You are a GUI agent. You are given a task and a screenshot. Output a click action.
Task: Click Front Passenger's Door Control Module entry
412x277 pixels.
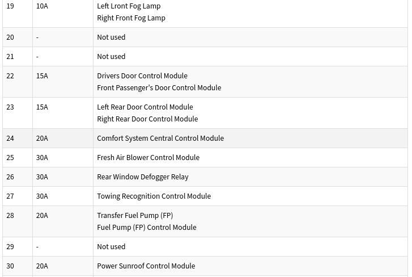click(x=159, y=87)
